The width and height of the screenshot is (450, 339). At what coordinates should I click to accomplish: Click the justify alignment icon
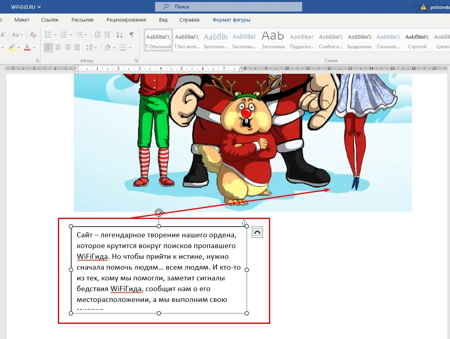(x=77, y=47)
